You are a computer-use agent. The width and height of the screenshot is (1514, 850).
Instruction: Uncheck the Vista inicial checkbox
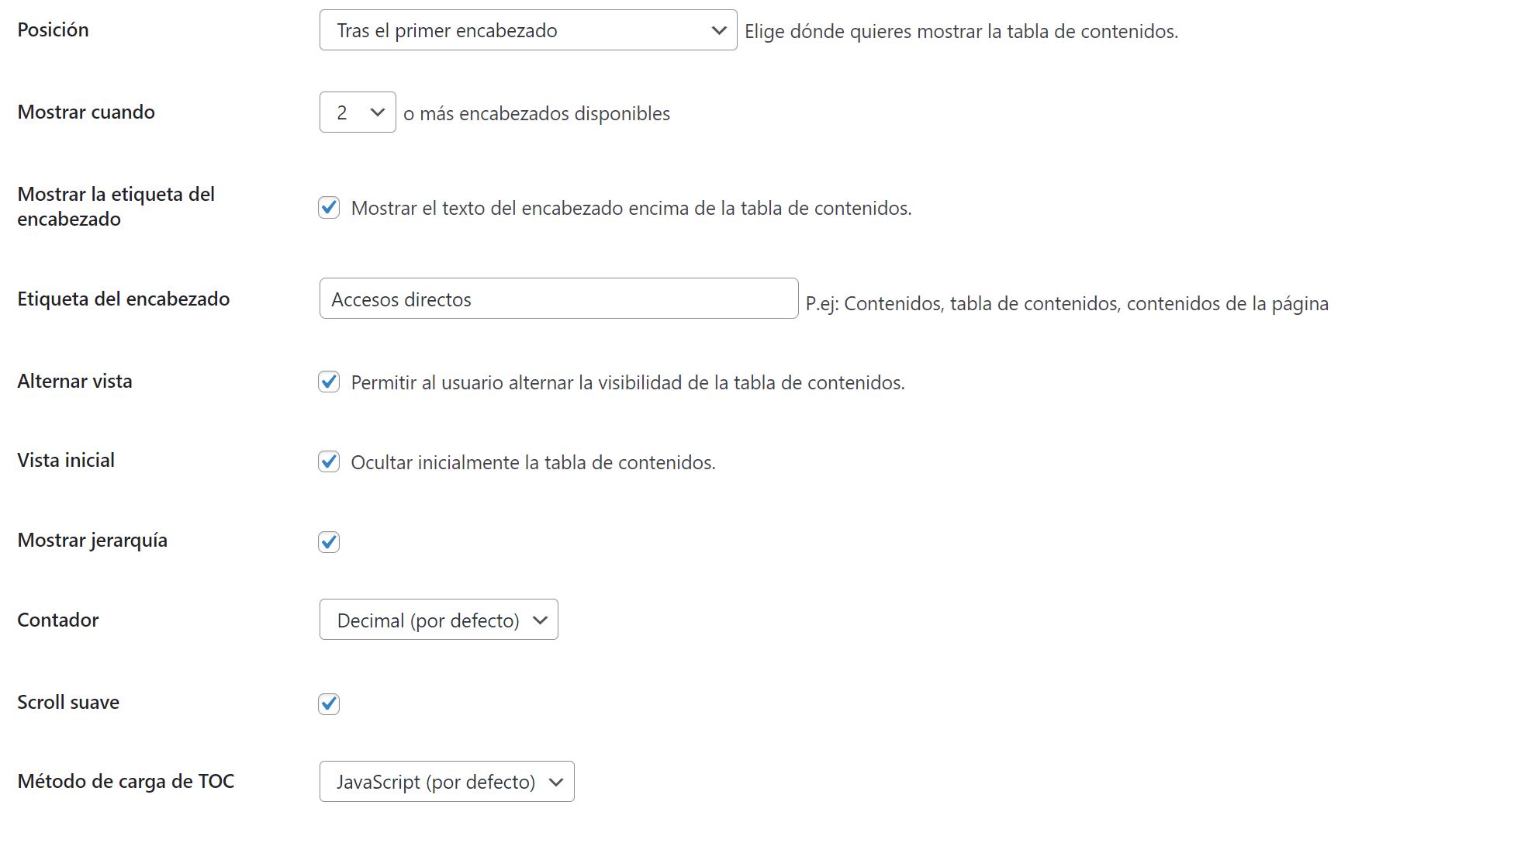pyautogui.click(x=329, y=461)
